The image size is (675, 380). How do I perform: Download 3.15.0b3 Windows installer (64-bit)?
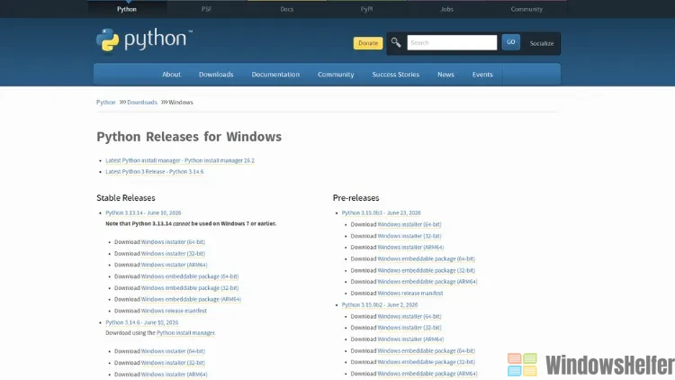409,224
